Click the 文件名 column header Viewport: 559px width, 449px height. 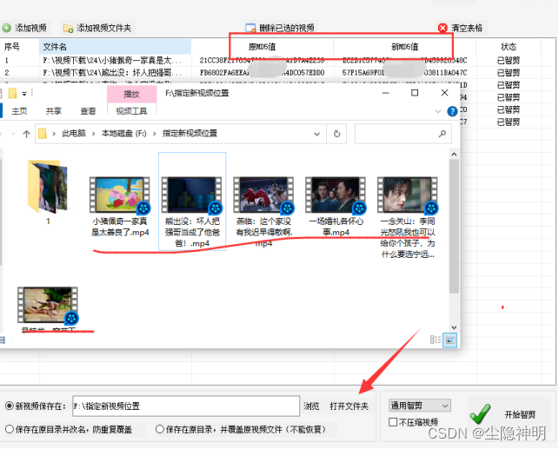pyautogui.click(x=115, y=47)
